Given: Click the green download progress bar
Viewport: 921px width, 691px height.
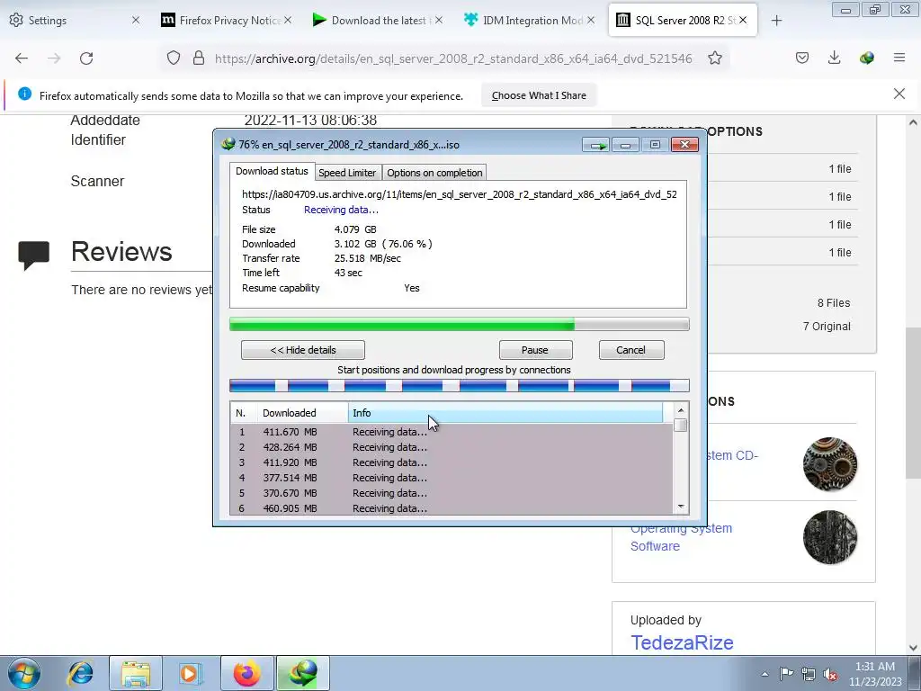Looking at the screenshot, I should tap(460, 324).
